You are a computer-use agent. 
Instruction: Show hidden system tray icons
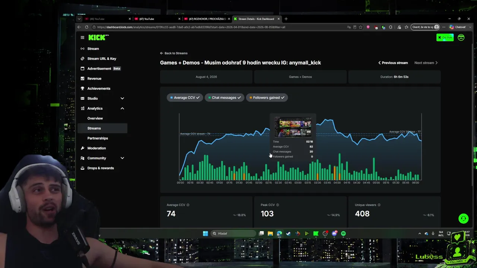pyautogui.click(x=420, y=234)
